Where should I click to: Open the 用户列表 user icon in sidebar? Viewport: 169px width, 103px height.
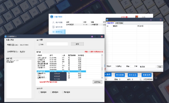[x=53, y=22]
